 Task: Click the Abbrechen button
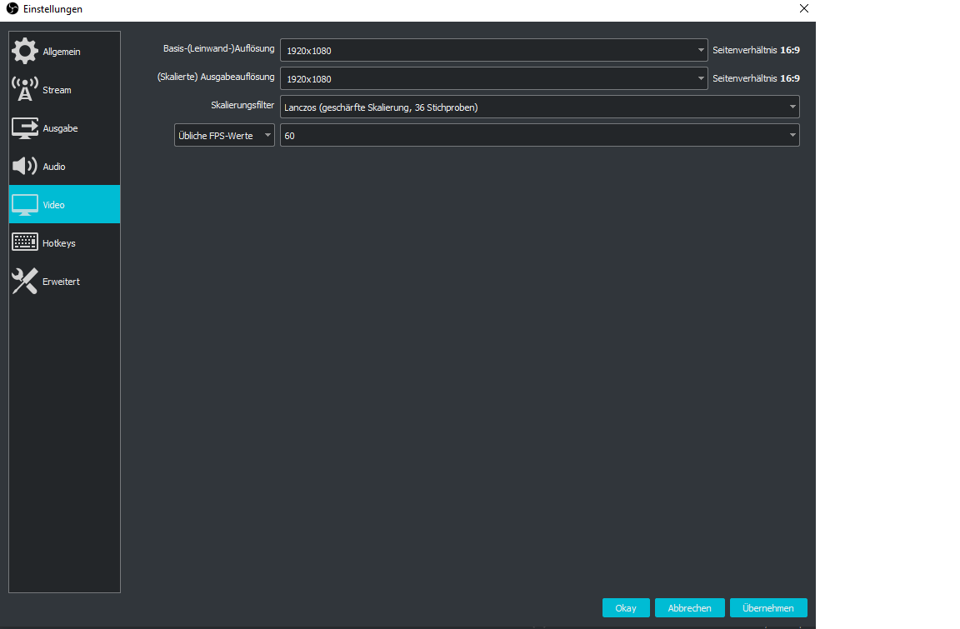[689, 608]
